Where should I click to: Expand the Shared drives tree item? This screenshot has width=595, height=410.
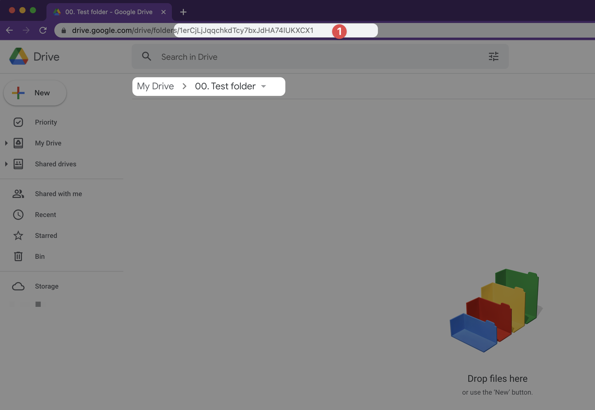click(6, 164)
